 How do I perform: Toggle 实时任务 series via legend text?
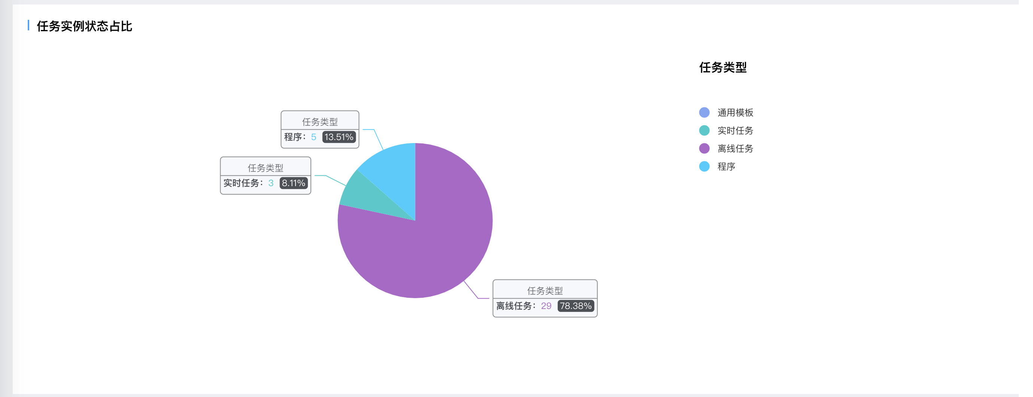point(735,131)
